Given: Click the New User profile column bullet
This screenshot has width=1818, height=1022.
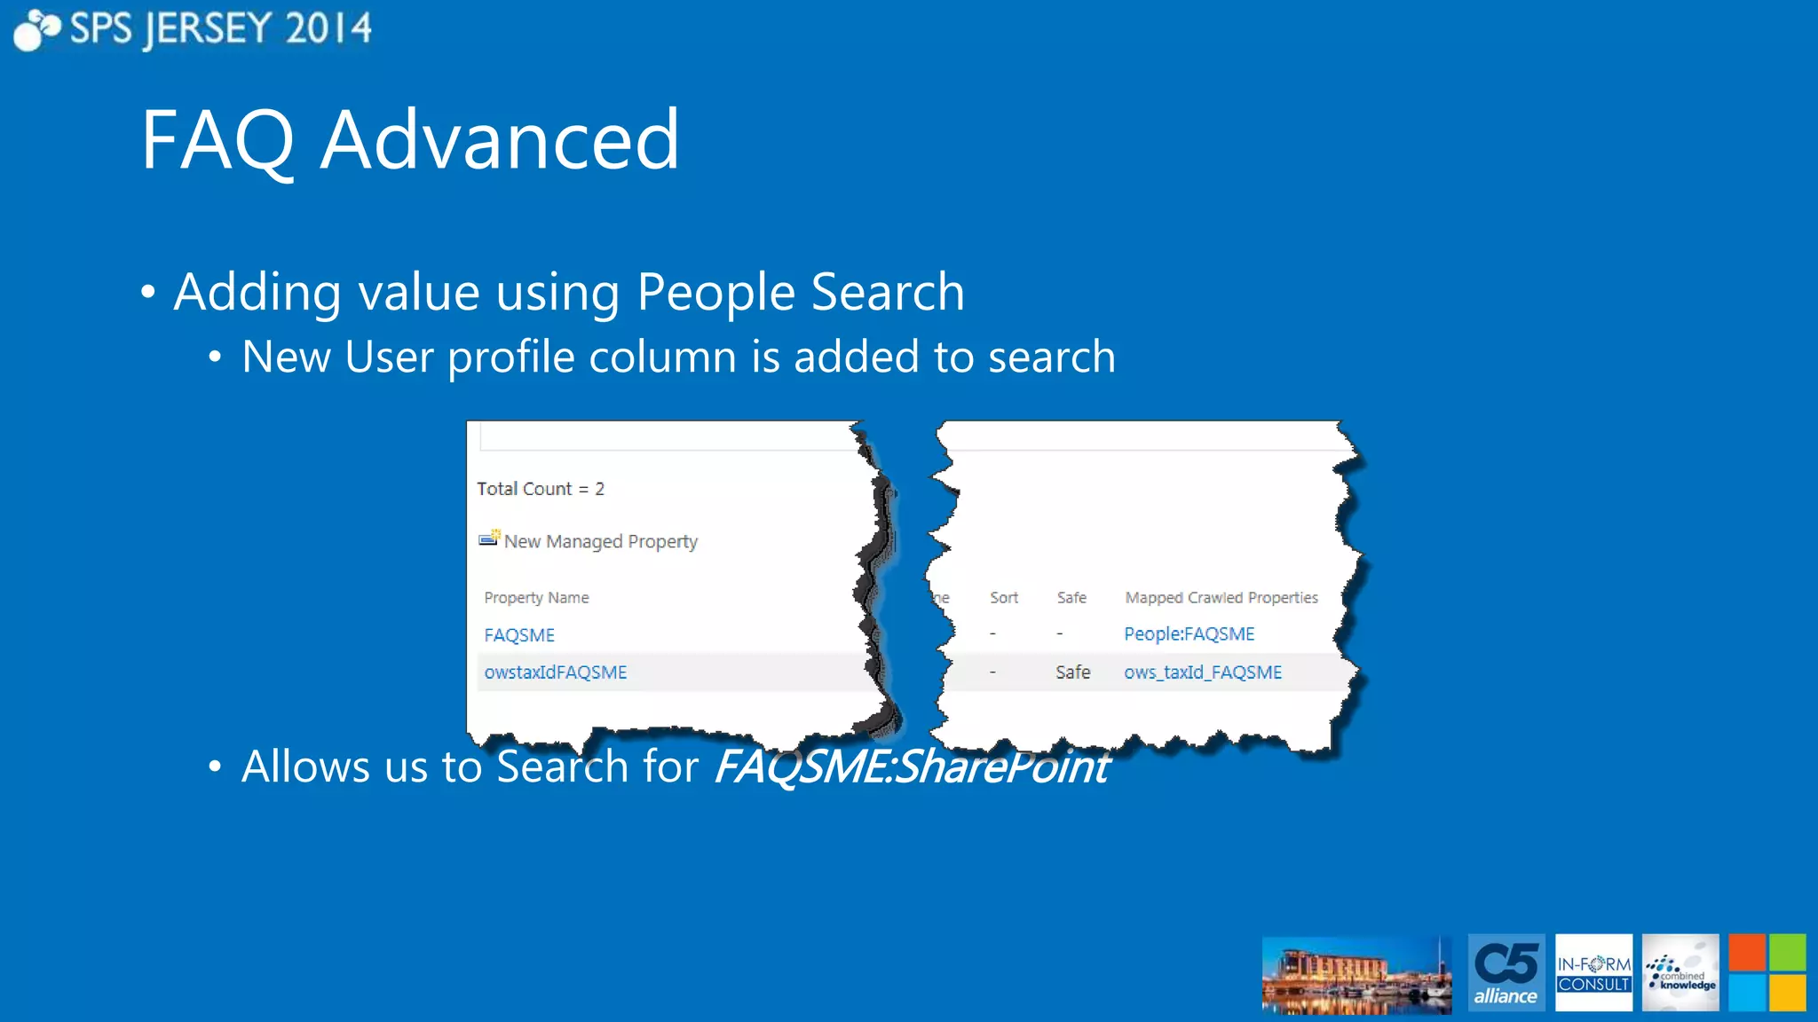Looking at the screenshot, I should [678, 357].
